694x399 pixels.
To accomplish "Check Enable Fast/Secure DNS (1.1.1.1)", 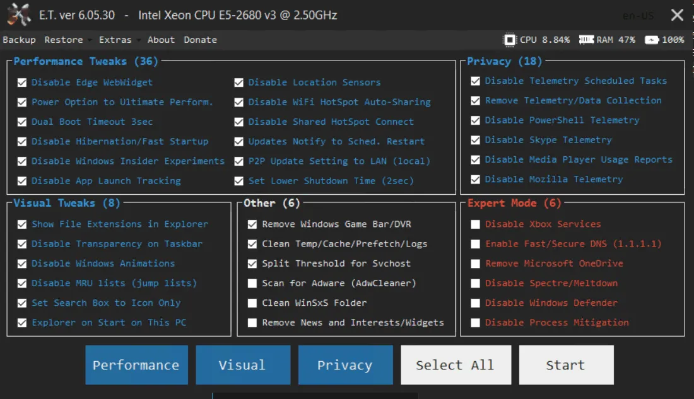I will [x=475, y=244].
